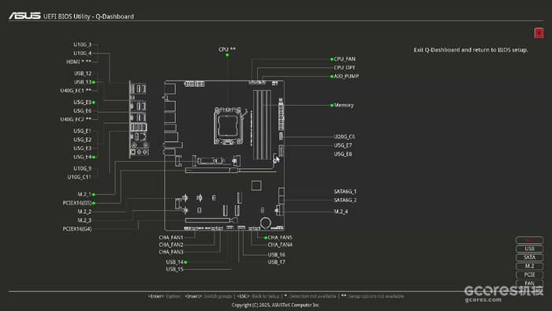Show only SATA connectors
This screenshot has width=552, height=311.
point(529,257)
